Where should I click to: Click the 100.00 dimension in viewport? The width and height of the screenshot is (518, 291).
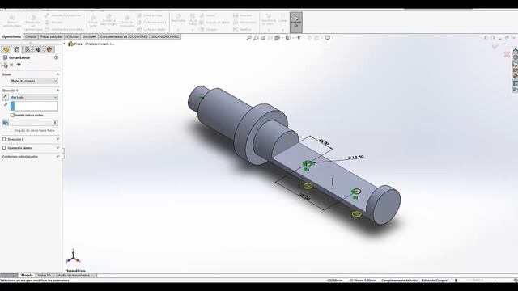pos(304,197)
